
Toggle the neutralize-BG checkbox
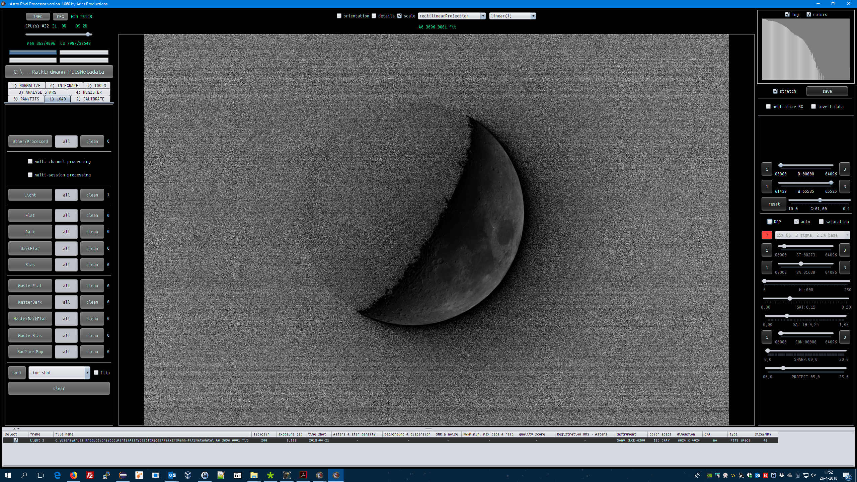click(768, 106)
